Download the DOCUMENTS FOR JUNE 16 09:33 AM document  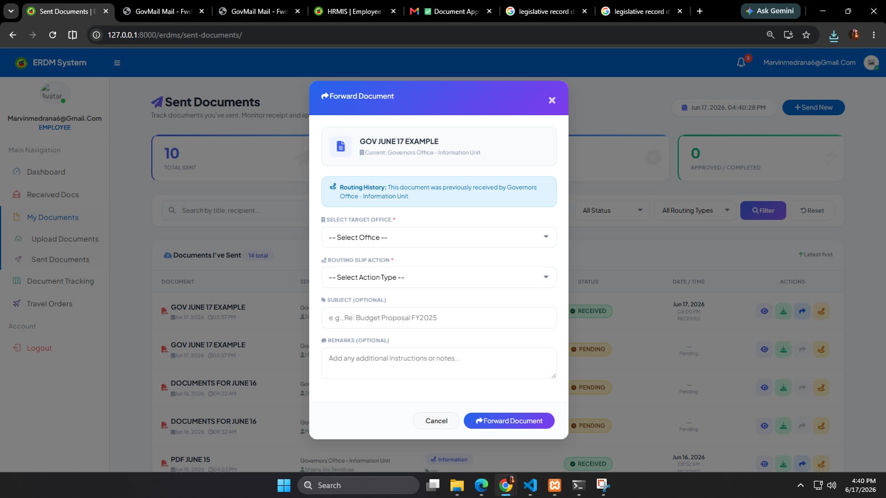[x=783, y=388]
